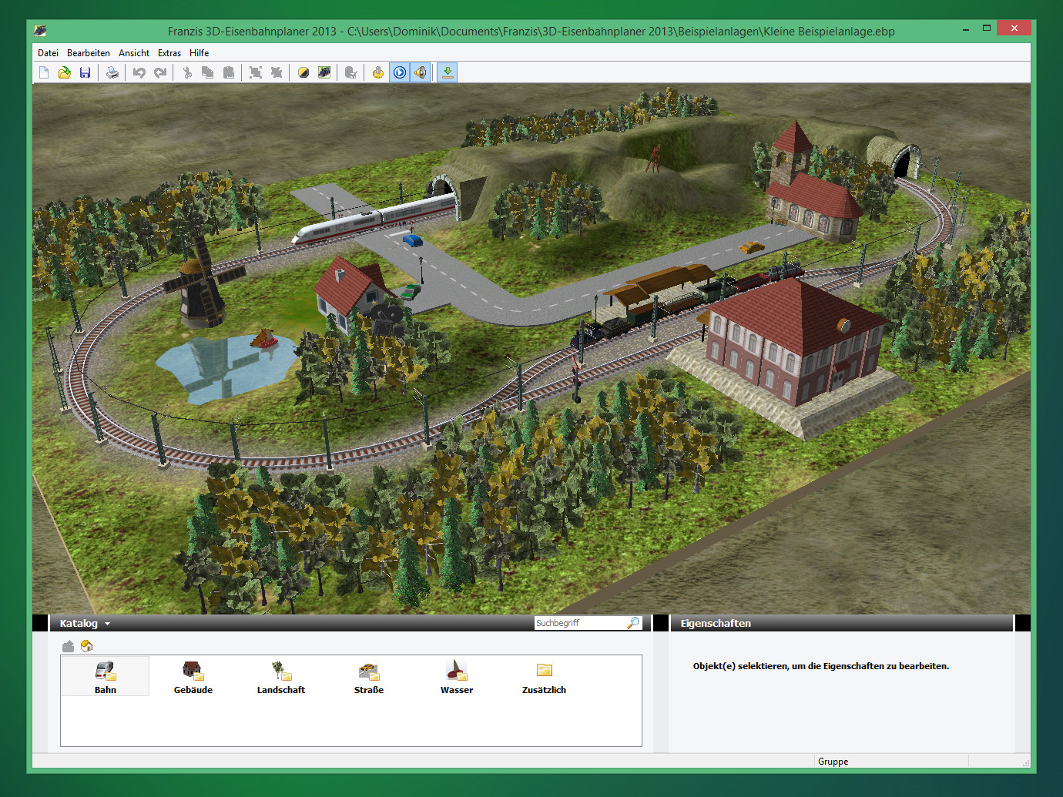Open the Bahn catalog folder
The width and height of the screenshot is (1063, 797).
(x=106, y=676)
